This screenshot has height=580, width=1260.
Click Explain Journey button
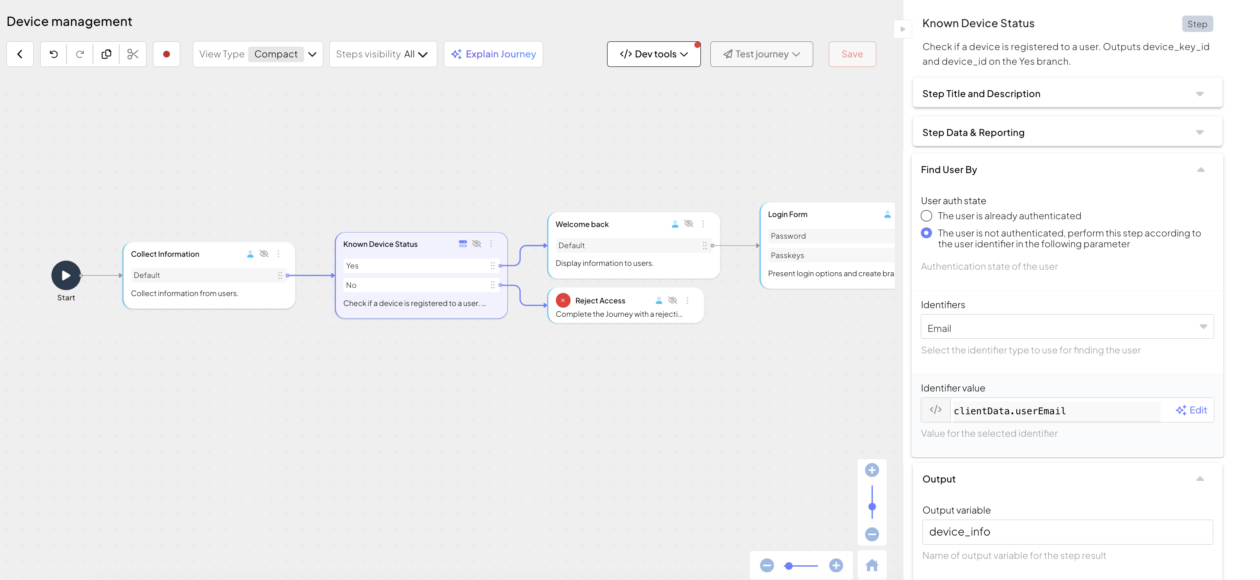[x=493, y=54]
